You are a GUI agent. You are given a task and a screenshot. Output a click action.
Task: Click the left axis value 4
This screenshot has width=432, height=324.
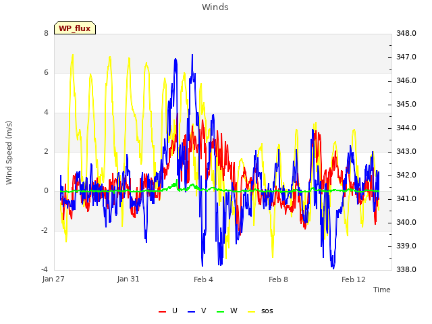[x=46, y=112]
